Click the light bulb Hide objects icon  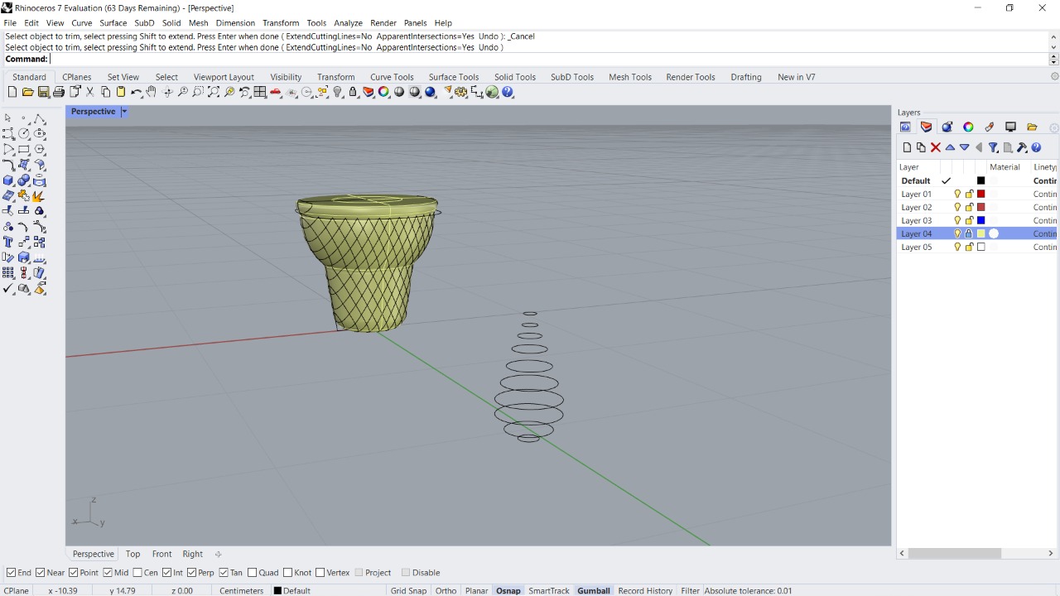coord(338,92)
